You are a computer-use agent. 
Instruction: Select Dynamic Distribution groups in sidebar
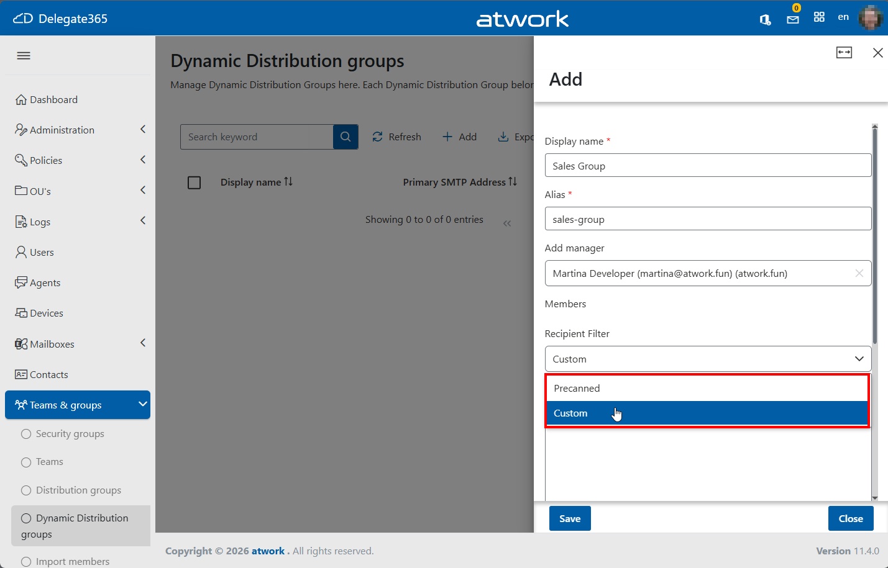[x=81, y=526]
